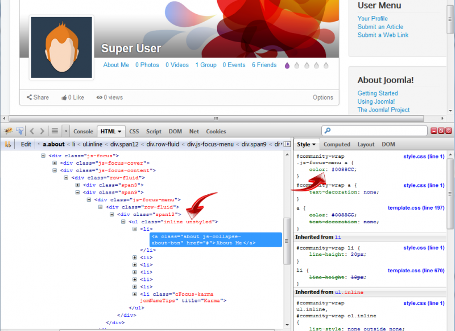Click the purple karma drop icon
Screen dimensions: 455x331
[287, 66]
